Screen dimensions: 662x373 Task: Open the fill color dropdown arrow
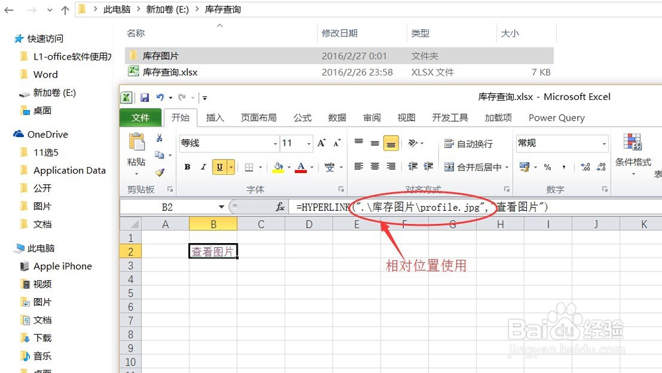coord(289,167)
